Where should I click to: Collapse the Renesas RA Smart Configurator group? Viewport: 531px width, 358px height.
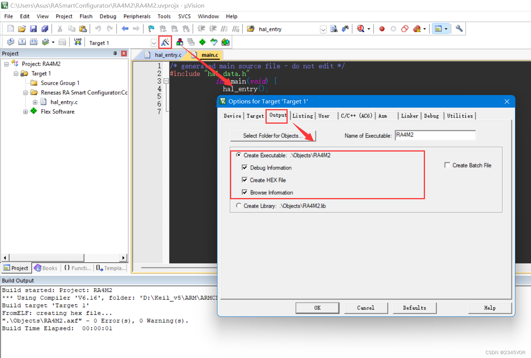coord(26,92)
